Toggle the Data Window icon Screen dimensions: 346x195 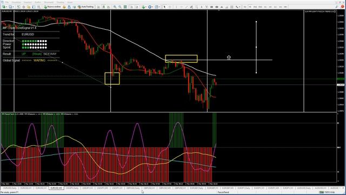point(24,7)
